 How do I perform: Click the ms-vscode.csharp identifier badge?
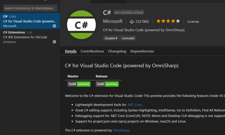click(x=129, y=12)
